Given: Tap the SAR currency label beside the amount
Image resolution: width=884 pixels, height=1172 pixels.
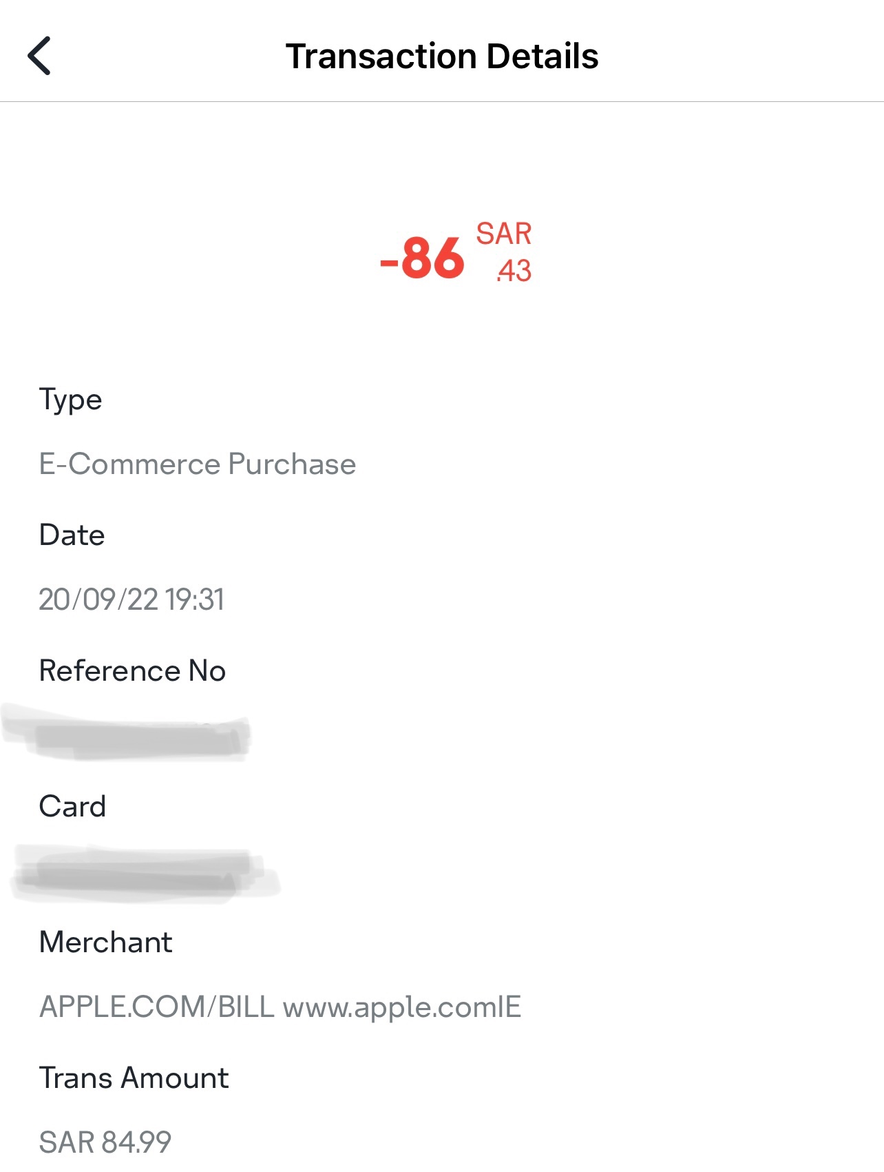Looking at the screenshot, I should (x=505, y=236).
